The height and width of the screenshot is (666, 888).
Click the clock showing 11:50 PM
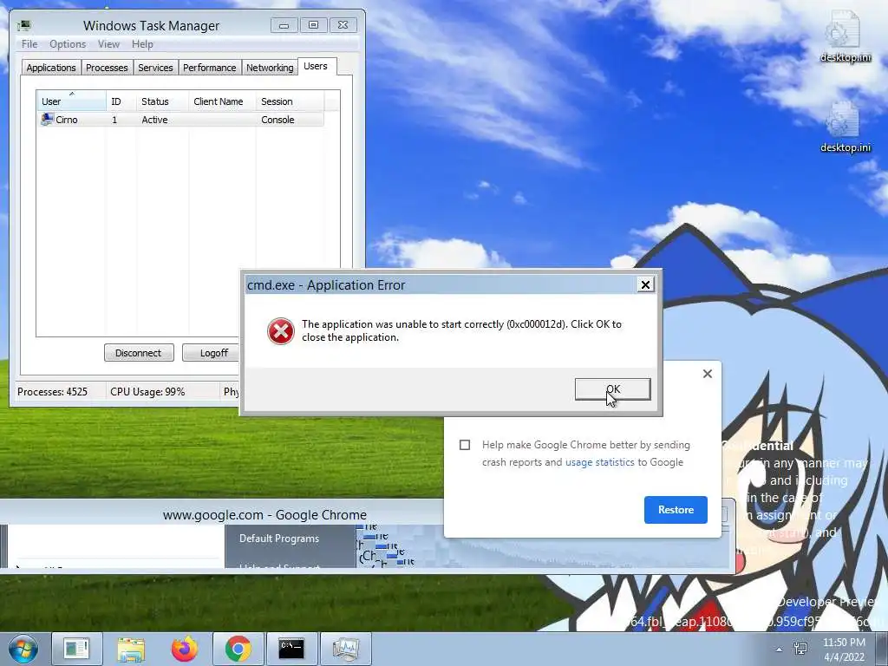[844, 649]
